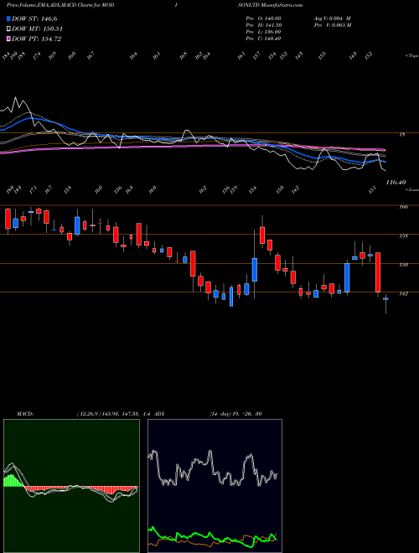Screen dimensions: 419x553
Task: Click the 'Avg V: 0.004 M' value
Action: click(332, 18)
